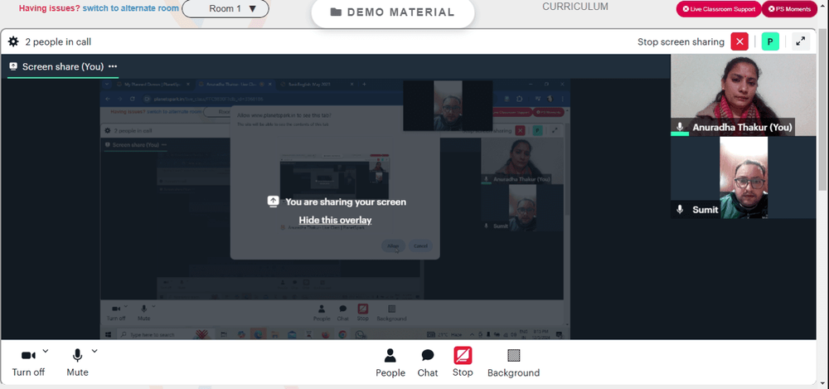Open the Chat panel
Viewport: 829px width, 389px height.
[x=427, y=363]
